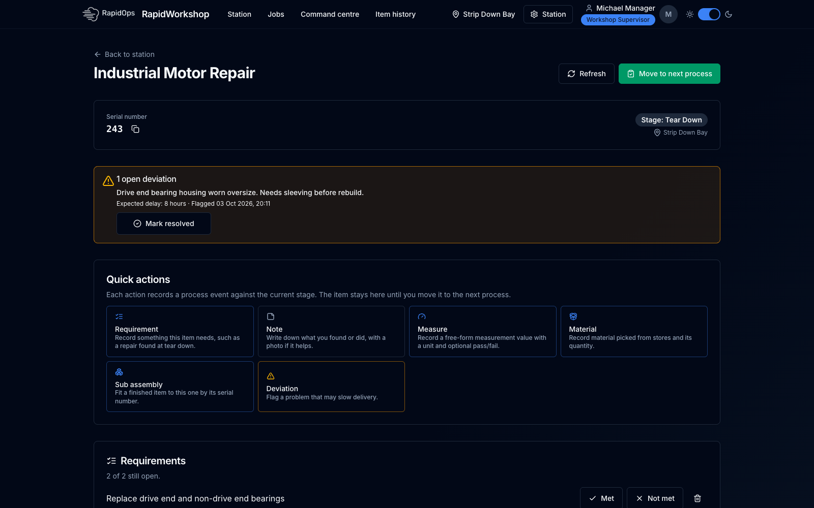Record a Measure quick action

click(x=482, y=331)
